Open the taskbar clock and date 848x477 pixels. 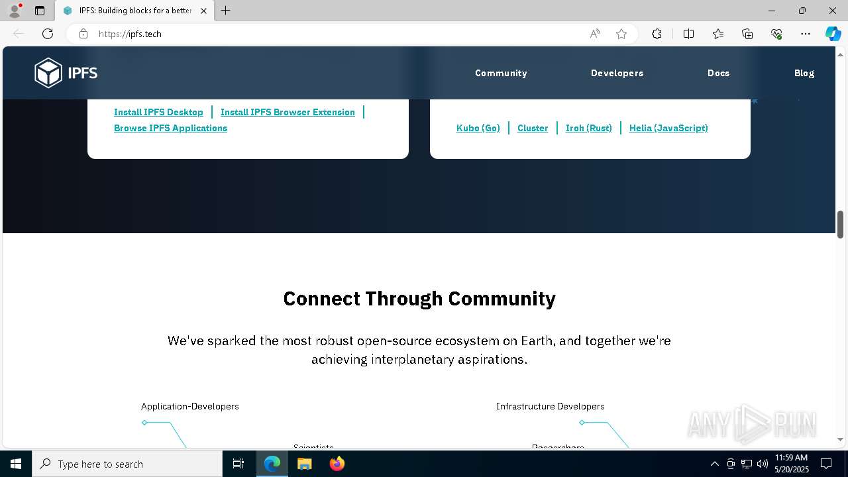[x=792, y=464]
